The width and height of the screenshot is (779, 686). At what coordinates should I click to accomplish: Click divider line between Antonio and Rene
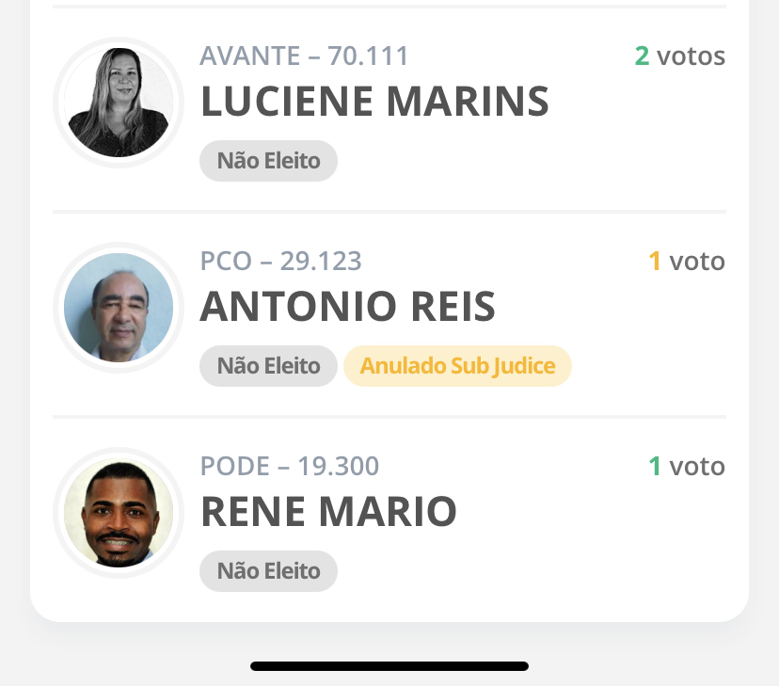389,416
